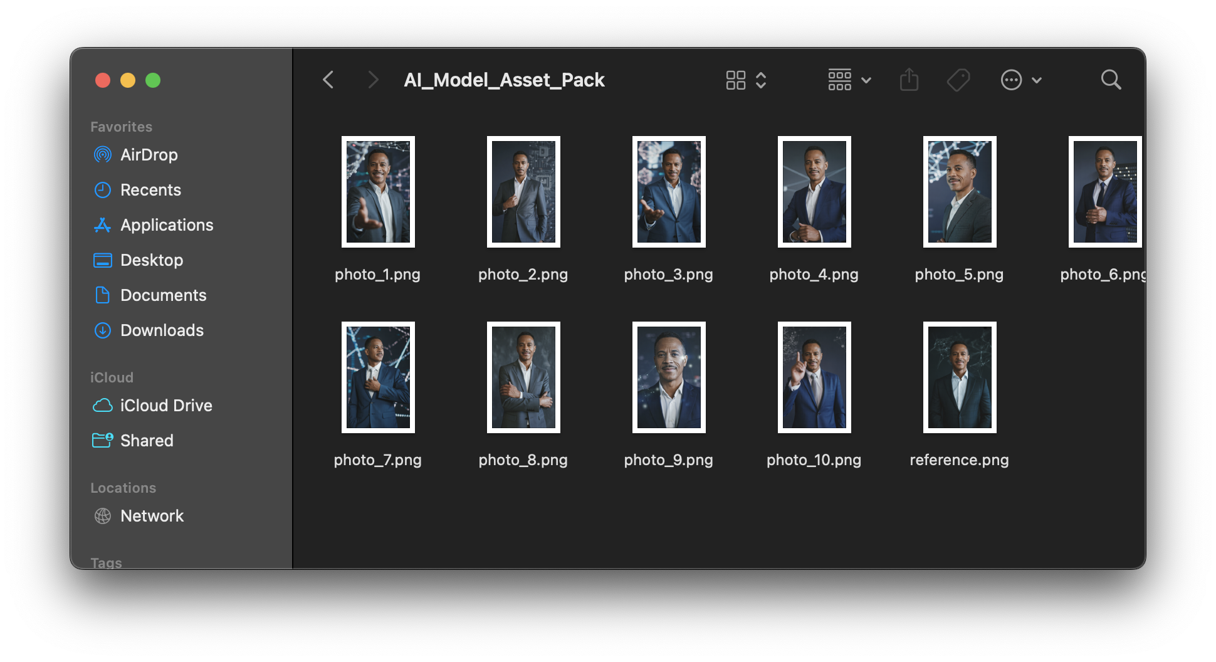Viewport: 1216px width, 662px height.
Task: Open the Group By dropdown
Action: pyautogui.click(x=849, y=80)
